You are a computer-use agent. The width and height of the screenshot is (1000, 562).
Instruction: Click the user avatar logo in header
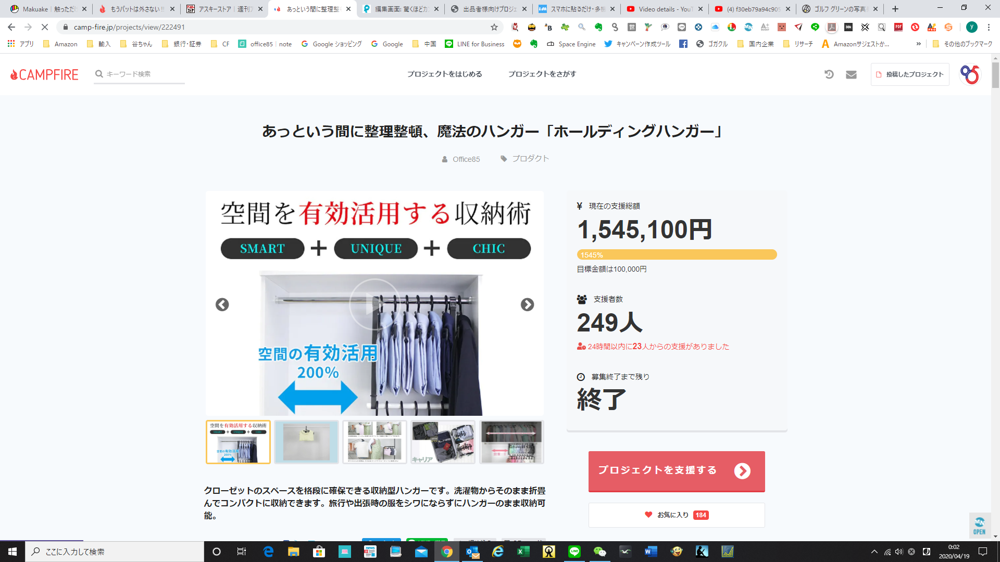970,74
